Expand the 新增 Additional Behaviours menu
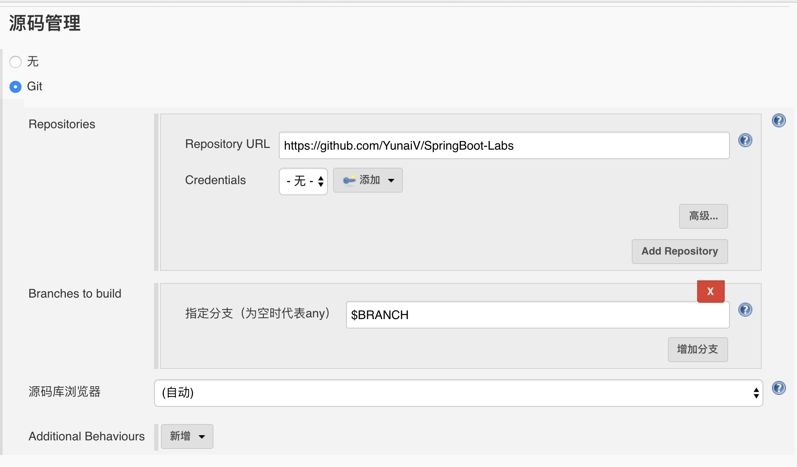The image size is (797, 467). click(x=187, y=436)
